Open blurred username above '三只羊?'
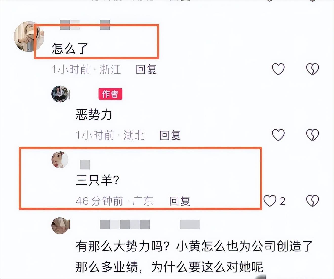 pos(85,165)
